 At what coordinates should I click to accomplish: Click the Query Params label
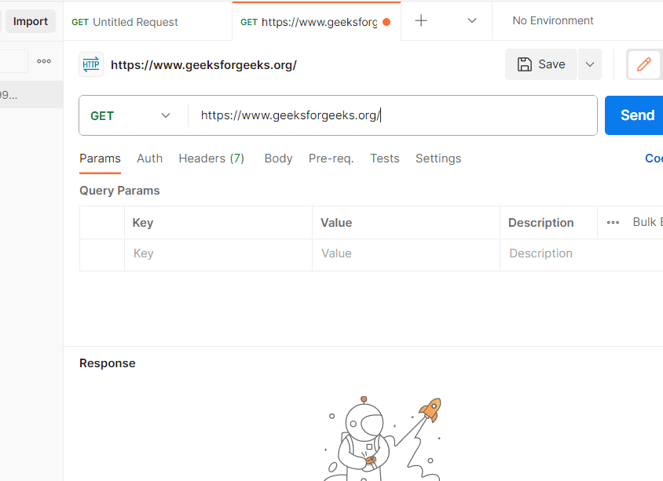[x=119, y=191]
